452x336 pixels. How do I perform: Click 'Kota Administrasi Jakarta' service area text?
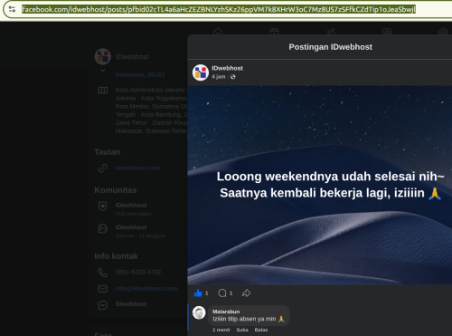(150, 90)
